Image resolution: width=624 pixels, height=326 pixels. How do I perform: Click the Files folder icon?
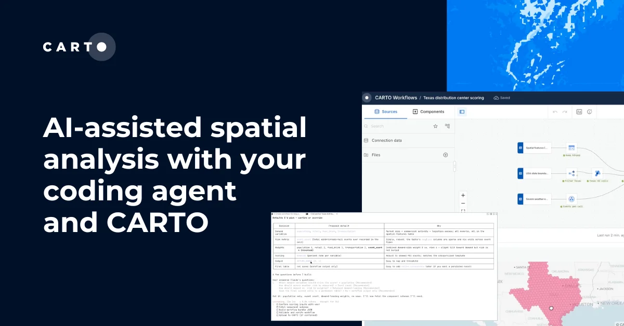(x=366, y=155)
